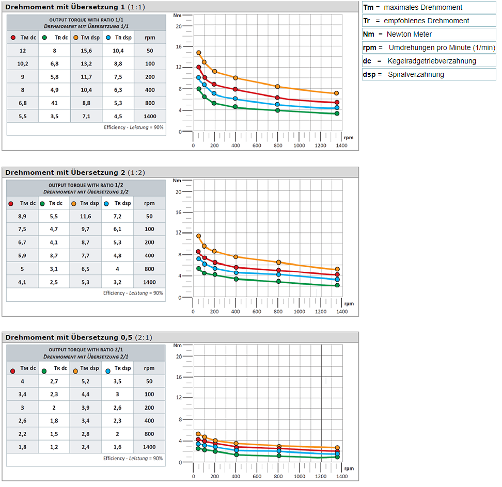Image resolution: width=502 pixels, height=487 pixels.
Task: Select the cell value '7,1'
Action: (x=86, y=117)
